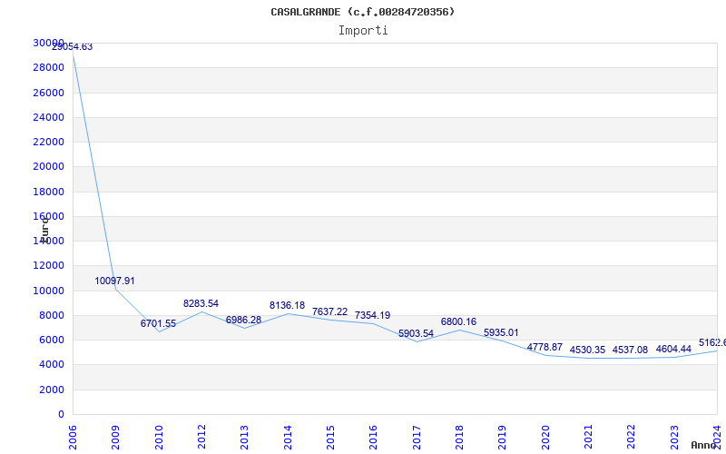Select data label 4604.44

pos(673,349)
